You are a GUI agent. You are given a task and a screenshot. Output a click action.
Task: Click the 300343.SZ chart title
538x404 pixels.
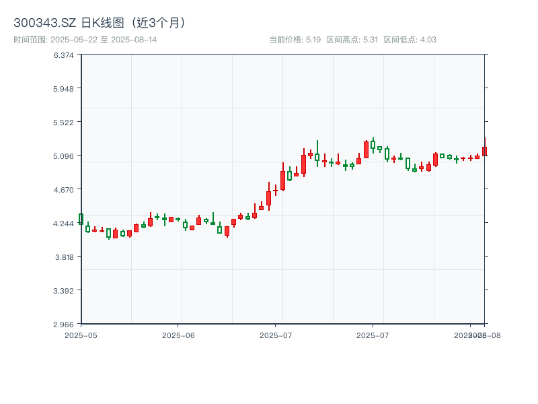[x=99, y=22]
